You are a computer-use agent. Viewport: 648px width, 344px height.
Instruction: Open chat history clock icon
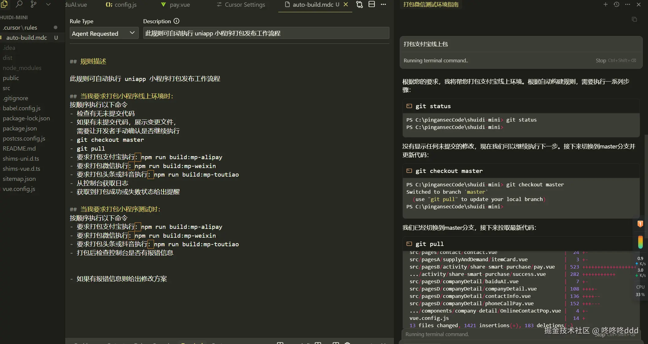pos(616,4)
